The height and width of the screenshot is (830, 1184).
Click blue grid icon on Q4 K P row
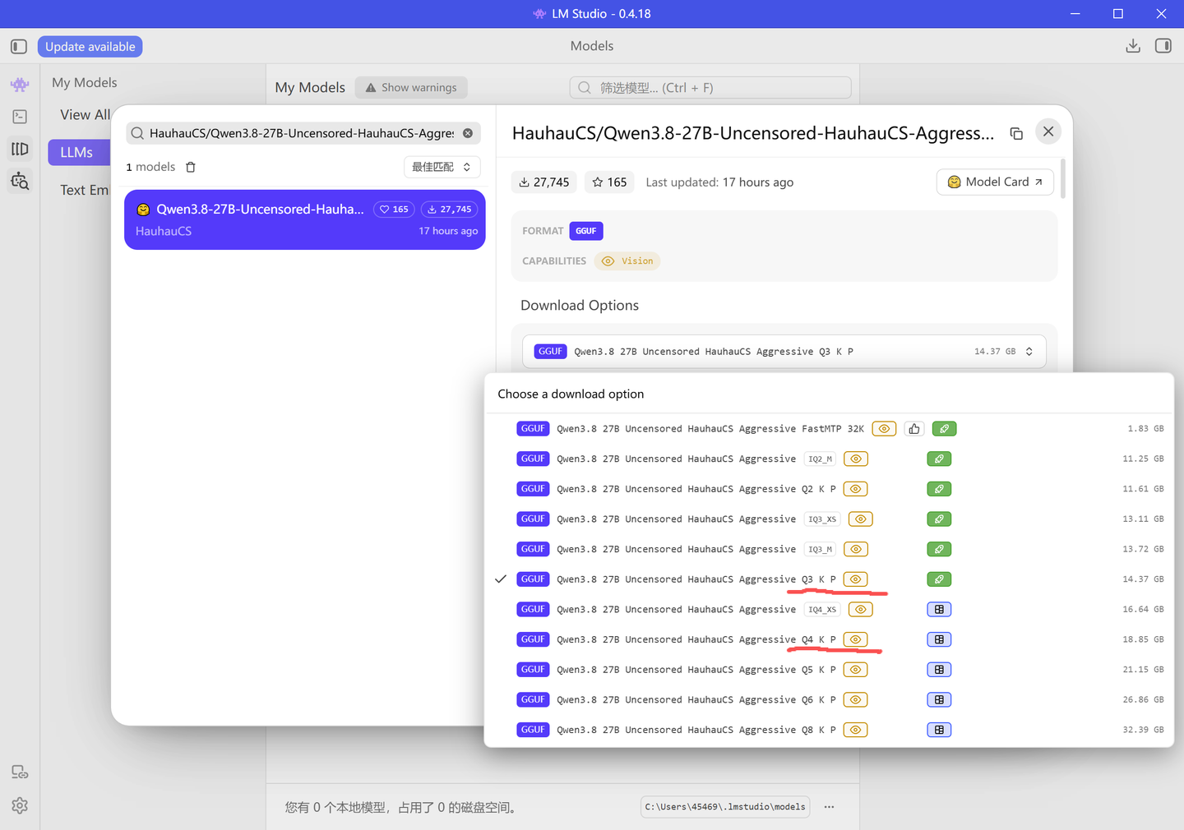coord(939,639)
